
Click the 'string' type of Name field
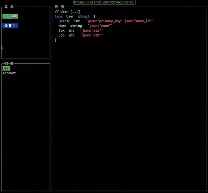point(76,26)
